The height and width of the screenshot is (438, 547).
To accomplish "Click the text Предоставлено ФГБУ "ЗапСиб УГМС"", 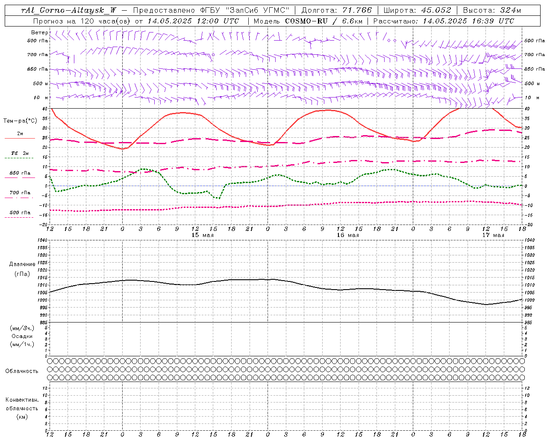I will point(211,10).
